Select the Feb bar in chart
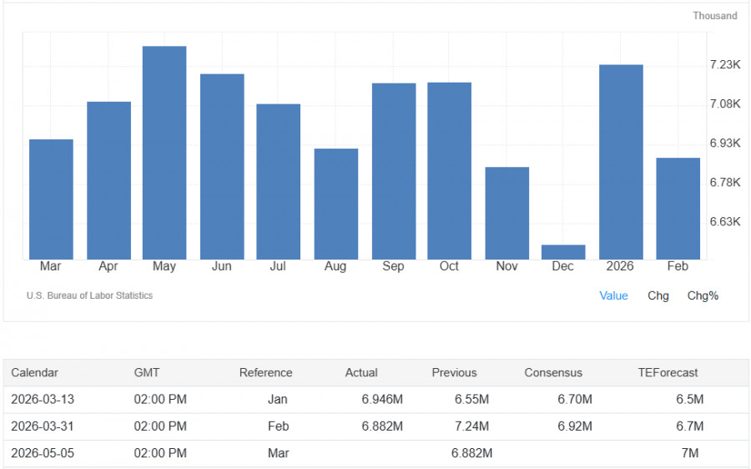 tap(678, 209)
